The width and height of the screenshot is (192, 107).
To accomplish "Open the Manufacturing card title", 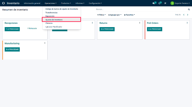I will pos(12,43).
